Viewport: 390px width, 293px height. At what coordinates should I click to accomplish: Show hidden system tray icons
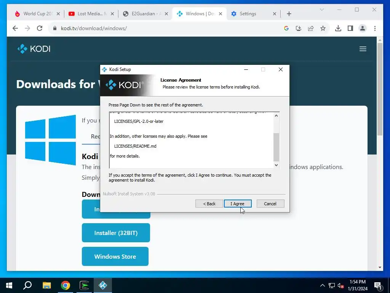pyautogui.click(x=322, y=285)
